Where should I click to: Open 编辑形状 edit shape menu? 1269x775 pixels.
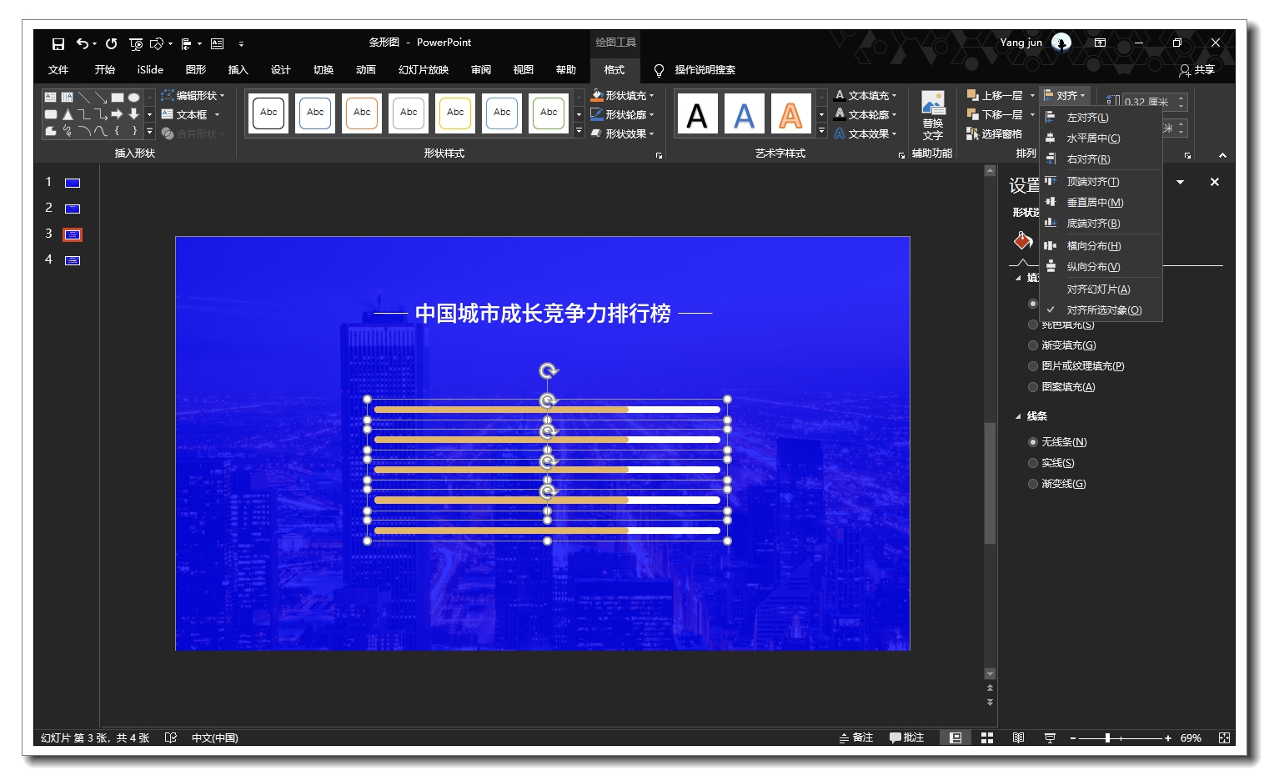click(193, 95)
